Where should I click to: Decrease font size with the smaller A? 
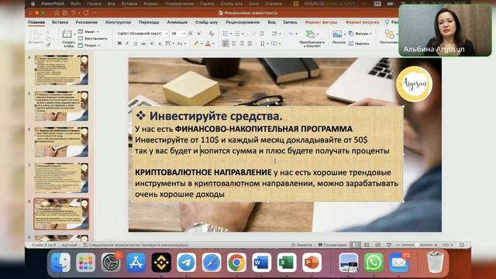pyautogui.click(x=199, y=33)
